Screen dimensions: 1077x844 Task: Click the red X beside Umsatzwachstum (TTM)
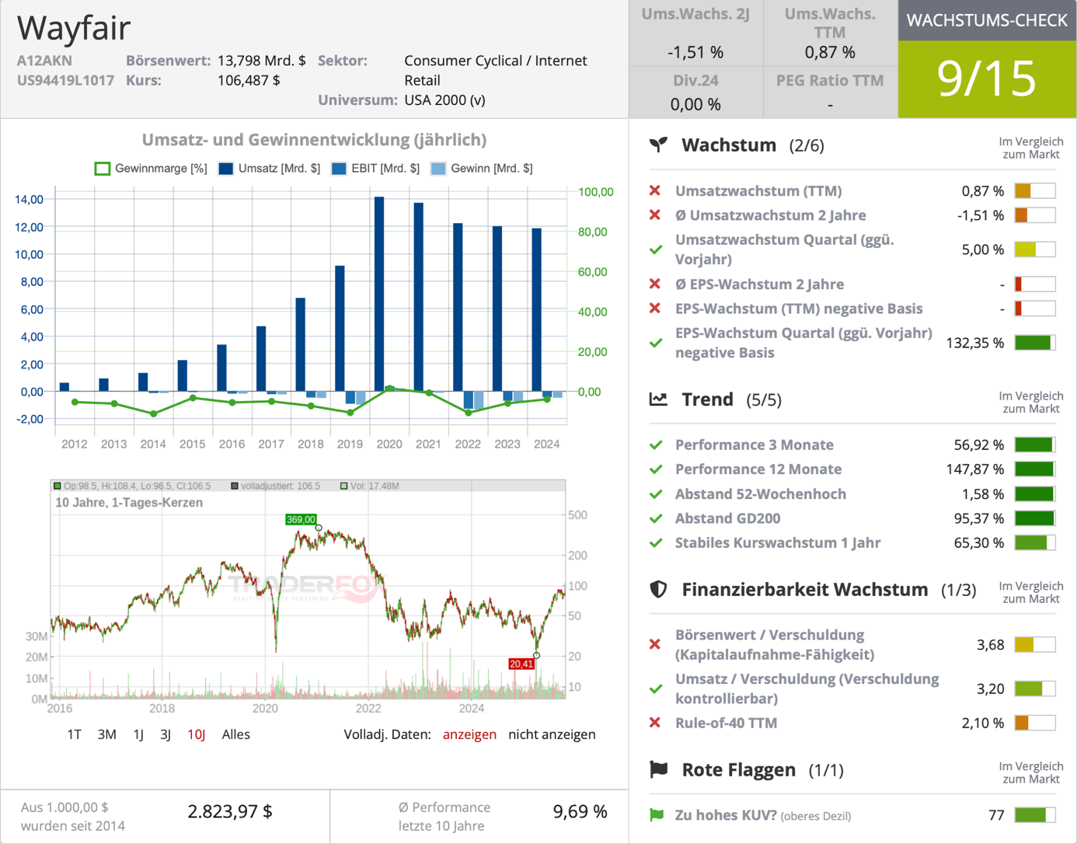point(657,190)
